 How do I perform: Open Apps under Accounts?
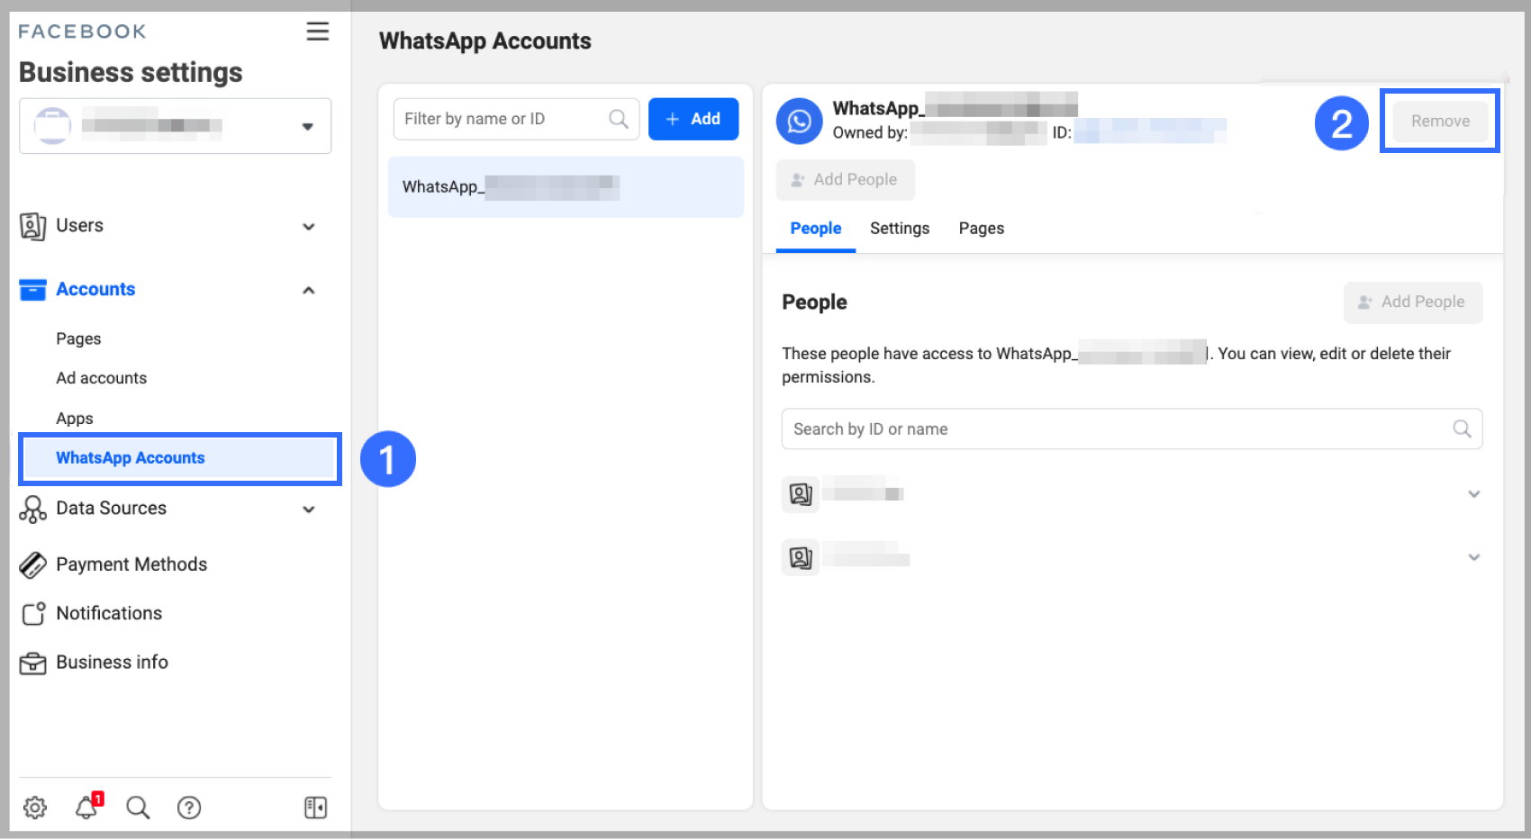(75, 419)
